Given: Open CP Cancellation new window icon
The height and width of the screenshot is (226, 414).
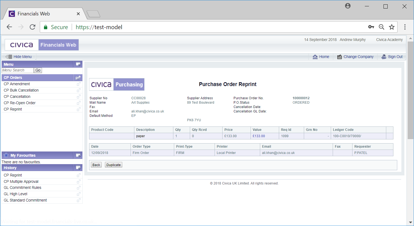Looking at the screenshot, I should pos(79,97).
